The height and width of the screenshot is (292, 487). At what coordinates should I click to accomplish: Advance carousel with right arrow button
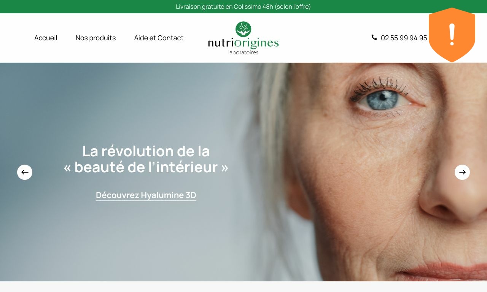[x=462, y=172]
